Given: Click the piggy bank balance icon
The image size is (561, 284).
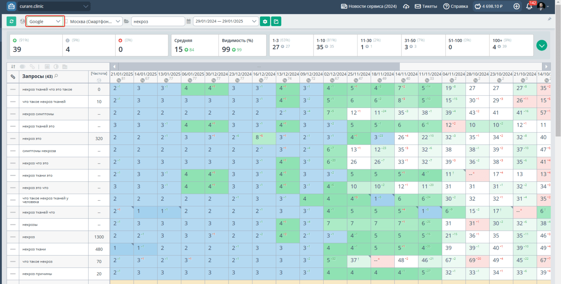Looking at the screenshot, I should (478, 6).
